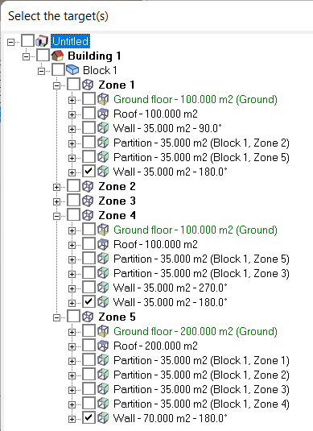Expand the Zone 3 tree node
This screenshot has width=313, height=431.
point(56,201)
